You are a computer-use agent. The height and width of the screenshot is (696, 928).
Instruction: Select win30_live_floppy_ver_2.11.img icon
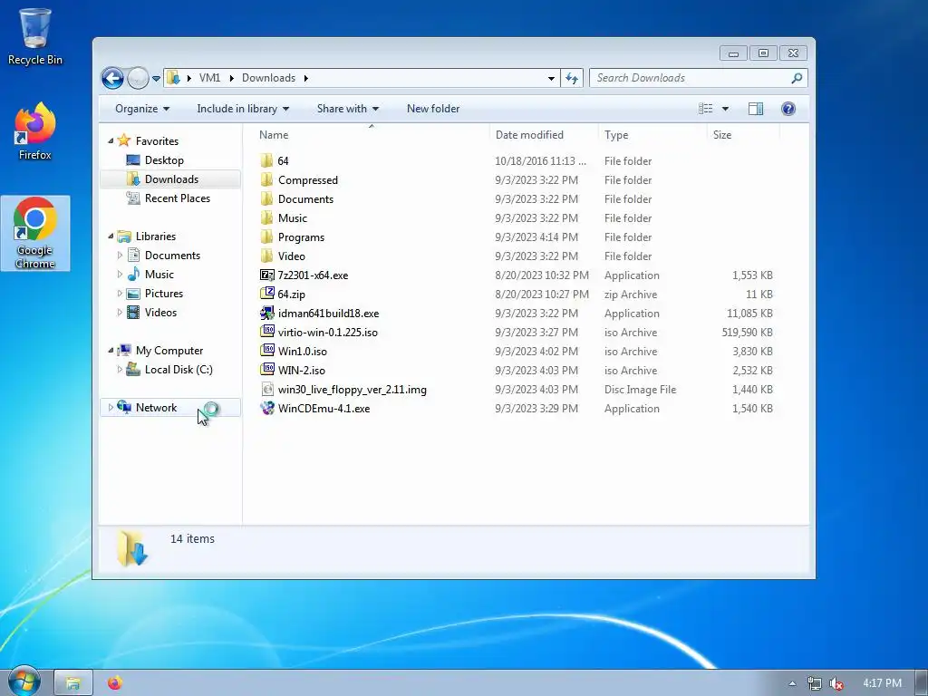tap(267, 390)
